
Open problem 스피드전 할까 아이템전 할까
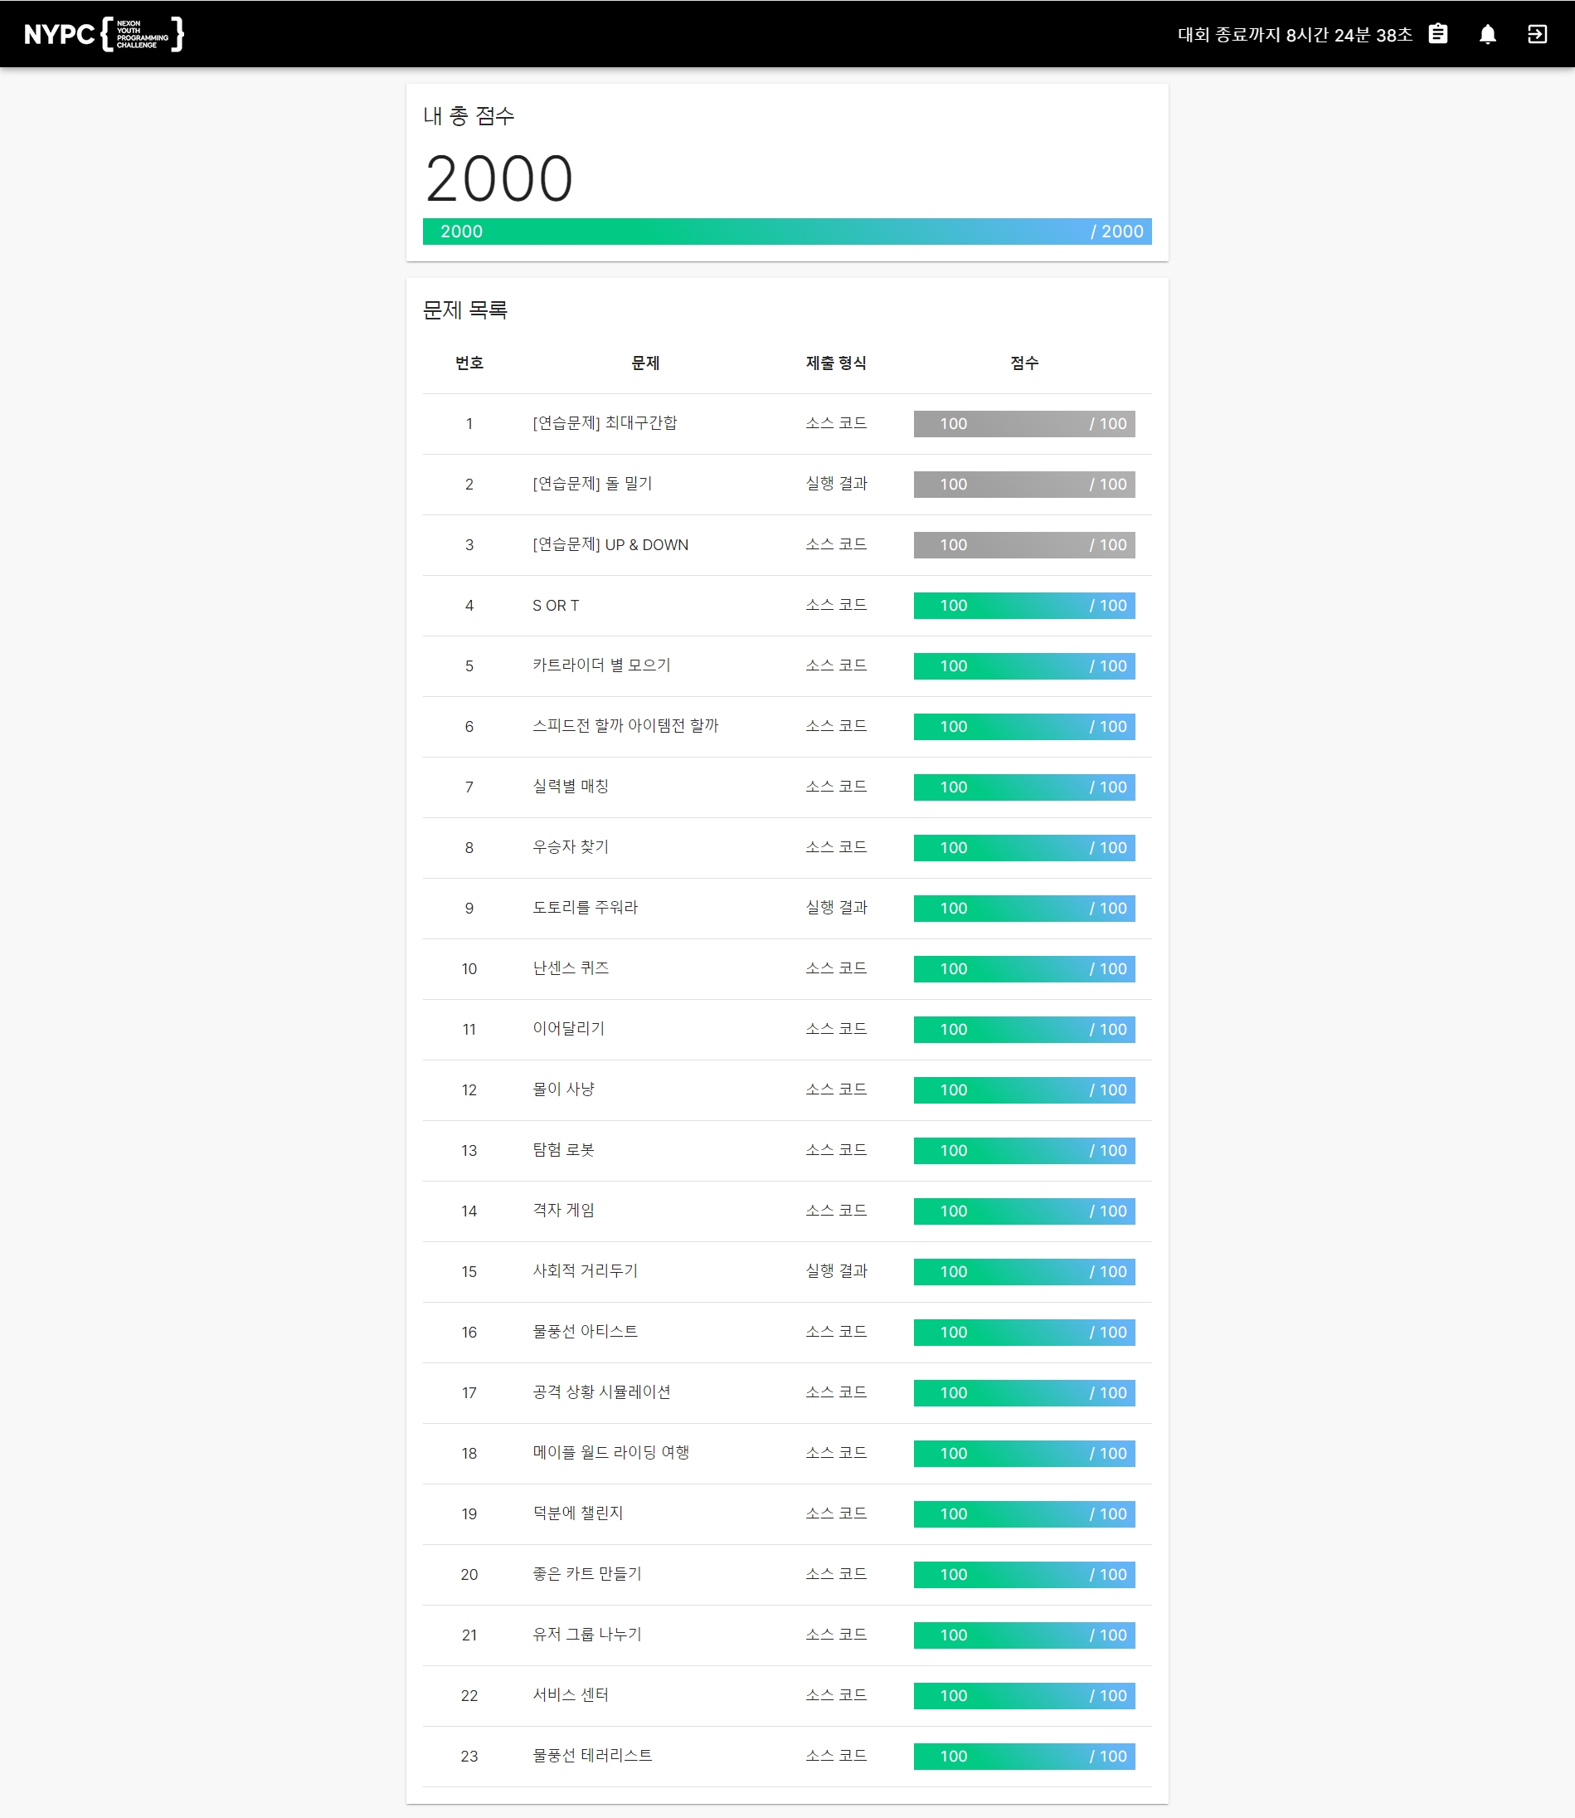tap(625, 726)
